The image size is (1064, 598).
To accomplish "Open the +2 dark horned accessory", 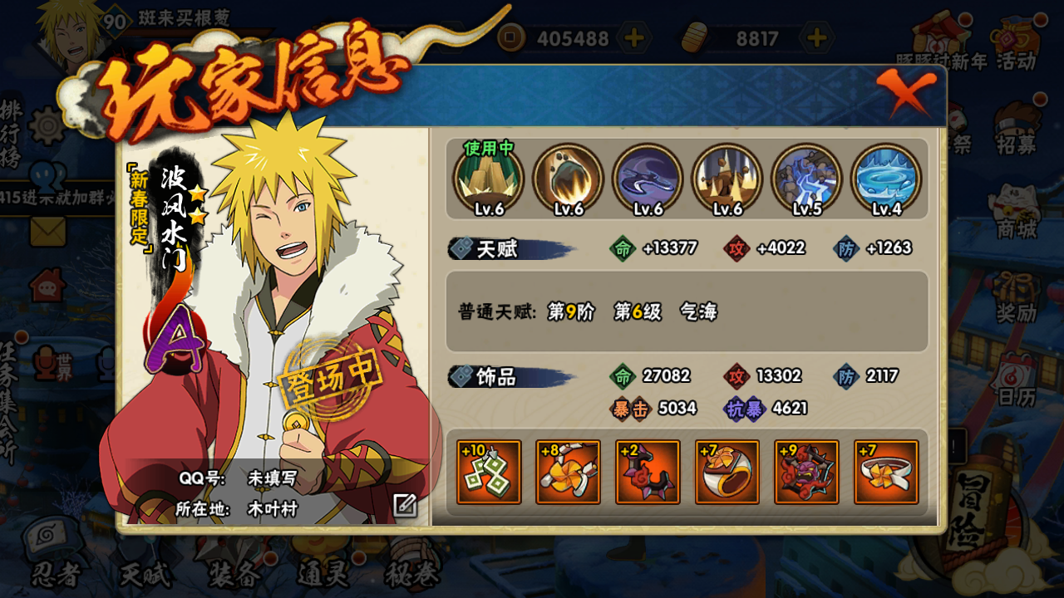I will 648,472.
